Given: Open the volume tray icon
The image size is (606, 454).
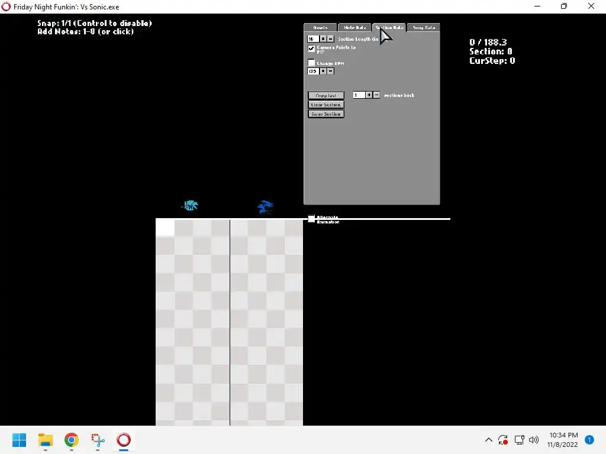Looking at the screenshot, I should (x=534, y=440).
